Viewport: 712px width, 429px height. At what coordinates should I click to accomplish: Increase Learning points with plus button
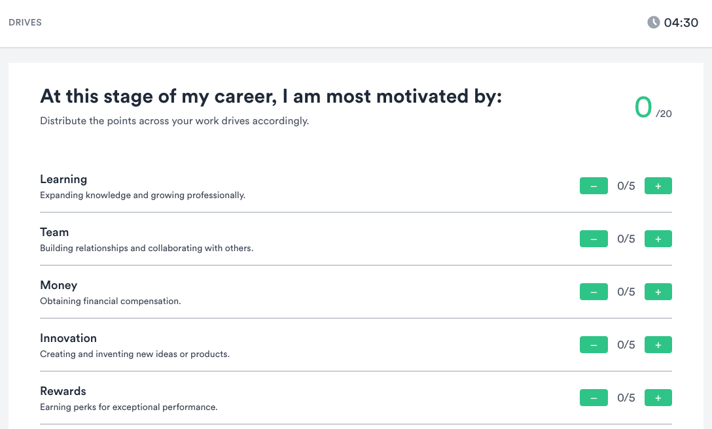[658, 186]
